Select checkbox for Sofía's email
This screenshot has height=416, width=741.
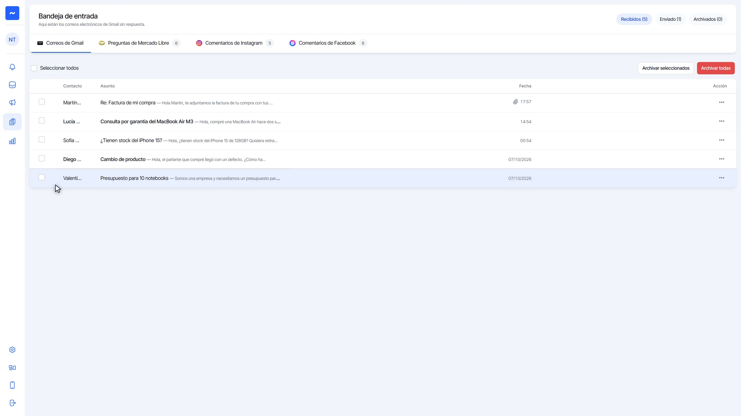42,139
